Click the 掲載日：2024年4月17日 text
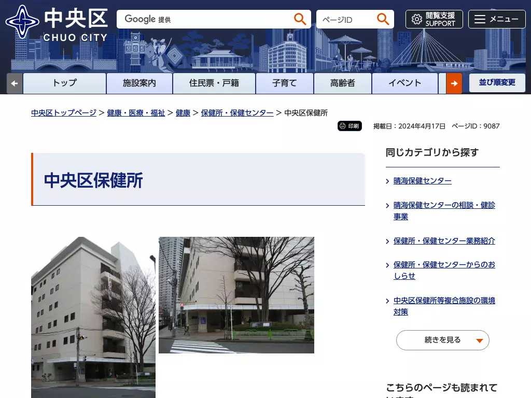This screenshot has height=398, width=531. click(x=409, y=126)
